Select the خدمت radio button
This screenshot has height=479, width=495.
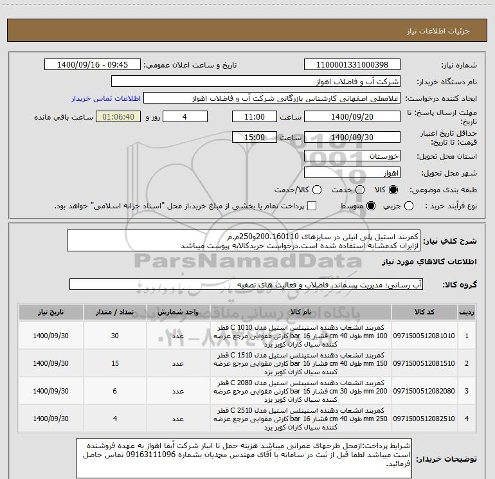click(x=360, y=190)
